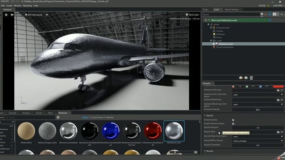Viewport: 285px width, 160px height.
Task: Click Current Scene filter link
Action: coord(97,117)
